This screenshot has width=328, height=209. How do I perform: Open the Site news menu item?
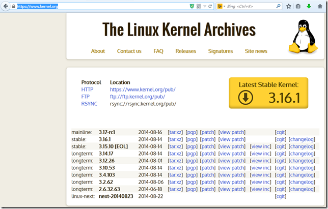[256, 51]
